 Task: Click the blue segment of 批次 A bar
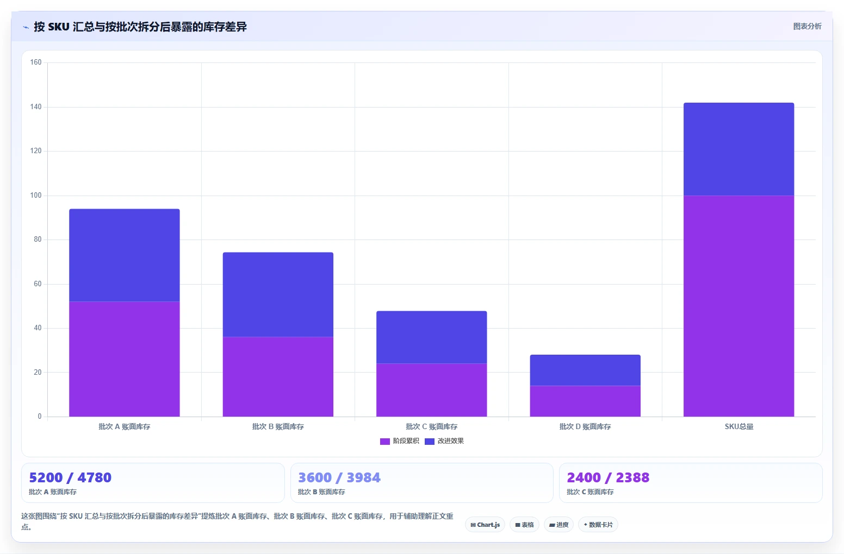[125, 255]
